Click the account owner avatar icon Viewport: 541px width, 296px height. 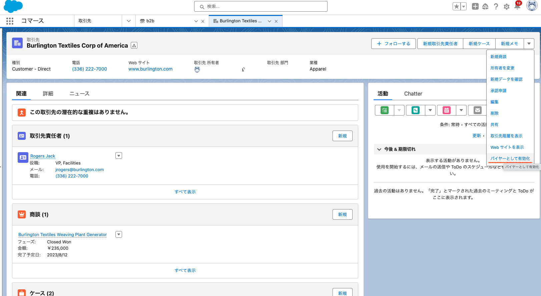coord(197,70)
